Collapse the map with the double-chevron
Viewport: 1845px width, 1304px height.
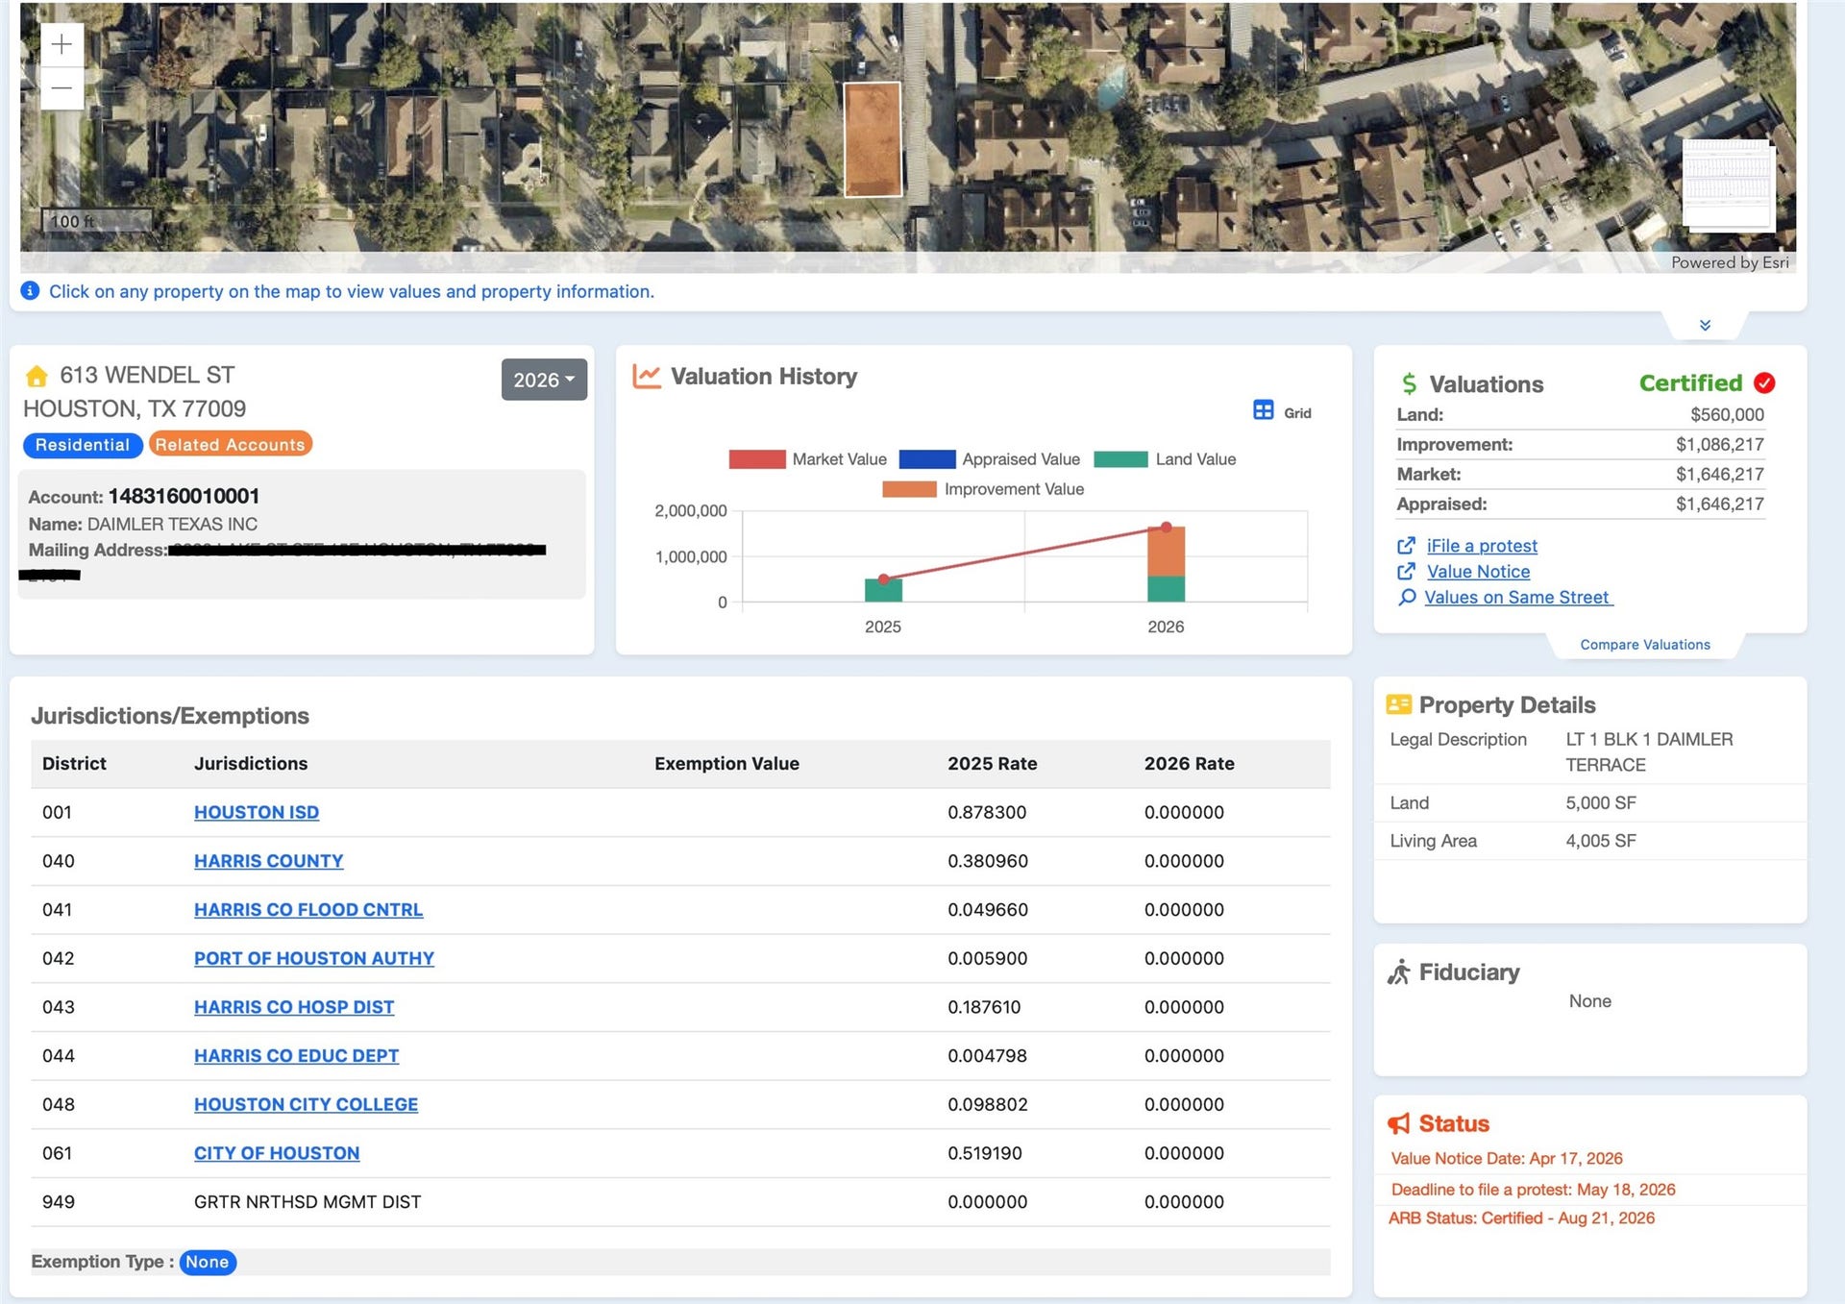tap(1705, 326)
